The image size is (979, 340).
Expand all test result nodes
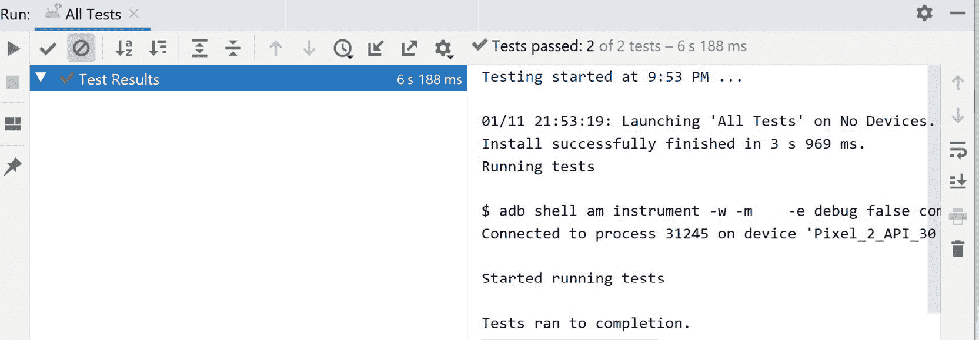tap(199, 48)
